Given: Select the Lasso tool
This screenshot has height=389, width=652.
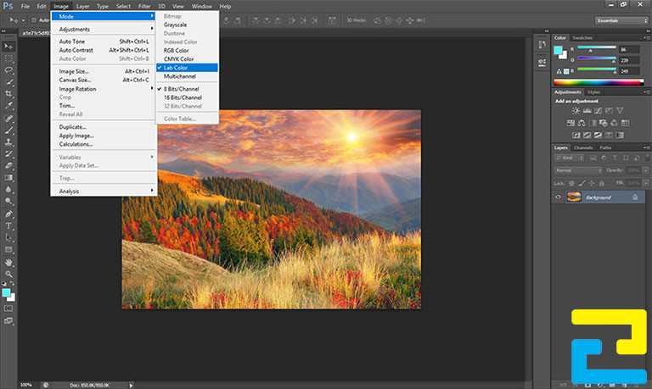Looking at the screenshot, I should 8,69.
